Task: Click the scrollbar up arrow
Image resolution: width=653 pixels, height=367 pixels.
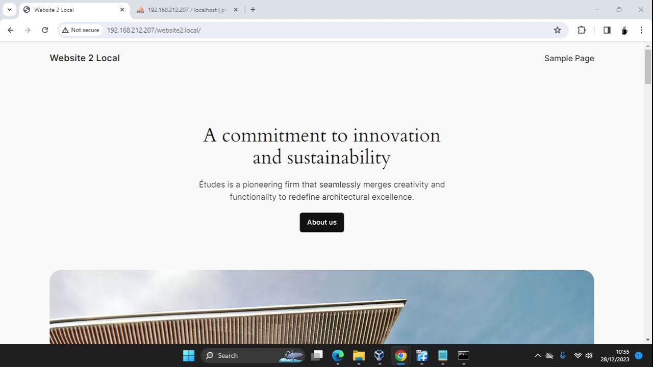Action: 648,45
